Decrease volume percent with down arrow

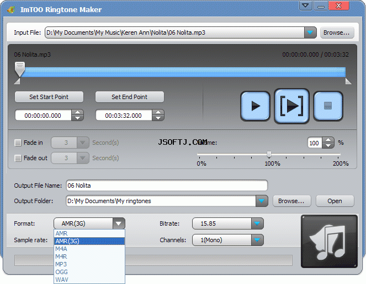click(328, 146)
